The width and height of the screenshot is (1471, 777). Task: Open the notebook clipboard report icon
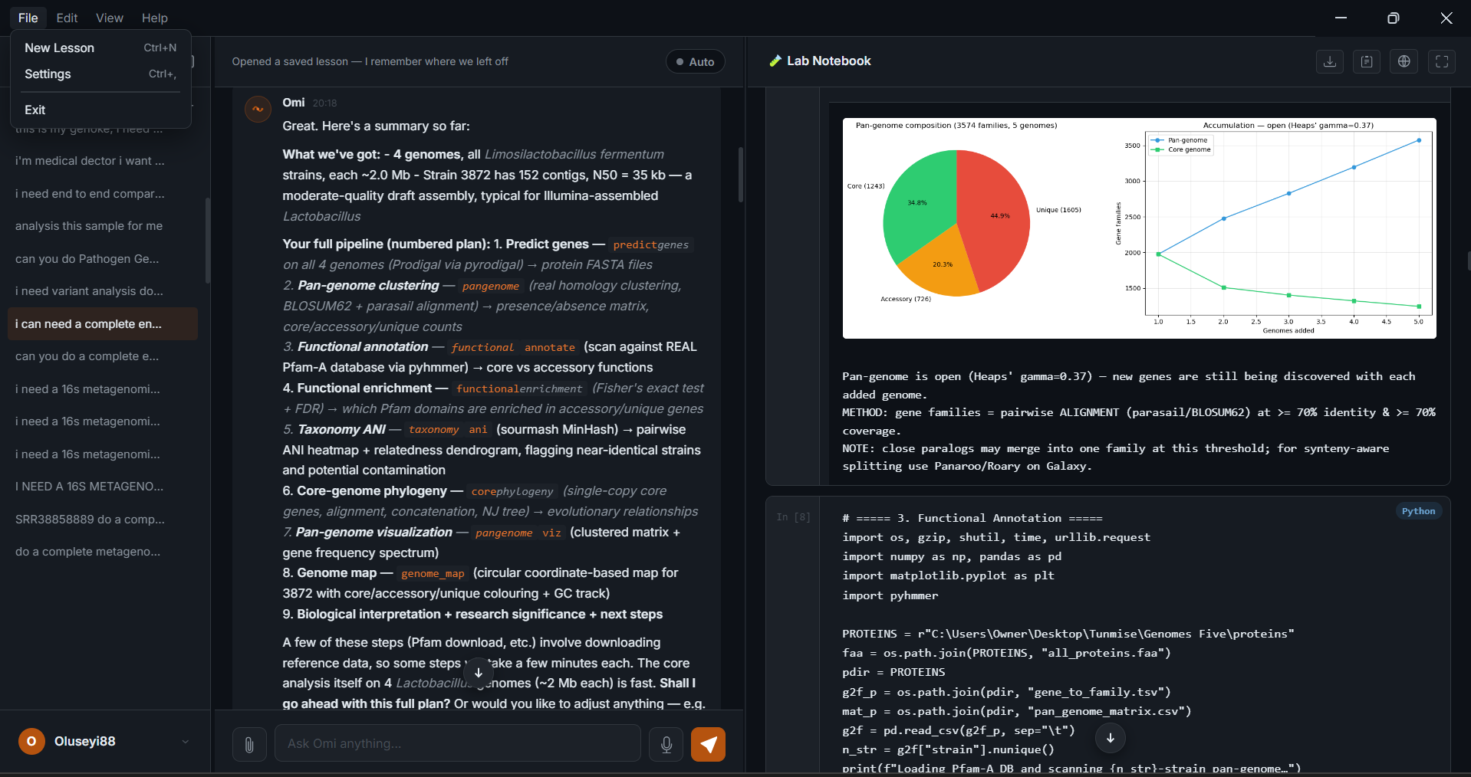coord(1367,61)
